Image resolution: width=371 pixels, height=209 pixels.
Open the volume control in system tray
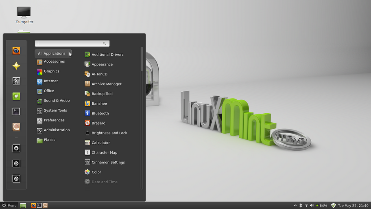[312, 205]
